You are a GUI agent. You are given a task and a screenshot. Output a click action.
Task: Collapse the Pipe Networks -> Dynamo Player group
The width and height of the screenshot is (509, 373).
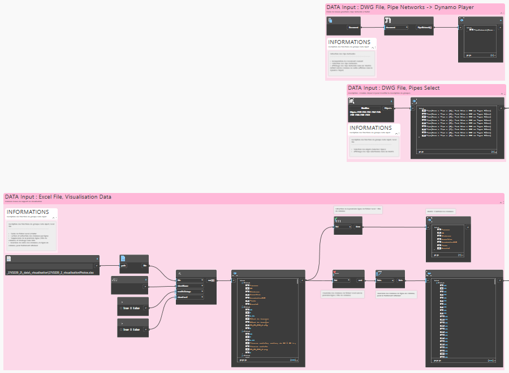[501, 13]
